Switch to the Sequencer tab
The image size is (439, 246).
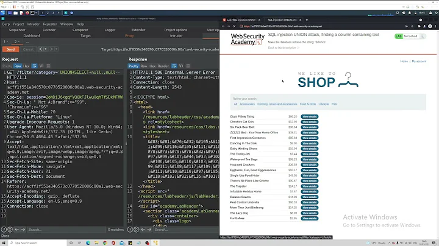coord(17,30)
